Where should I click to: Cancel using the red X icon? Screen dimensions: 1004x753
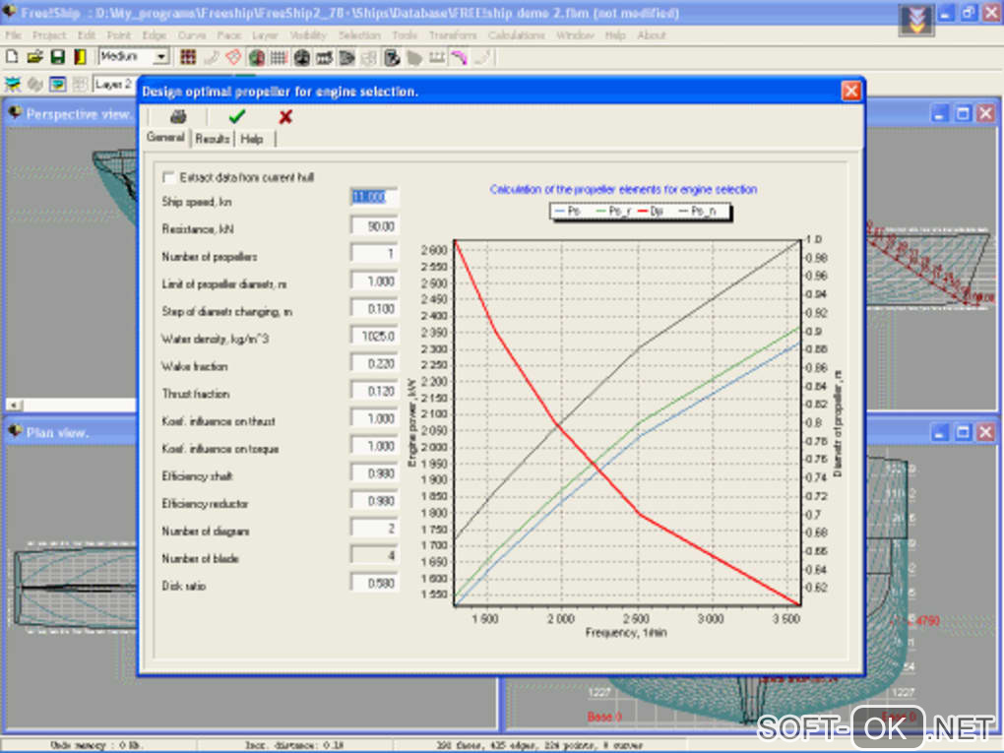click(x=285, y=116)
